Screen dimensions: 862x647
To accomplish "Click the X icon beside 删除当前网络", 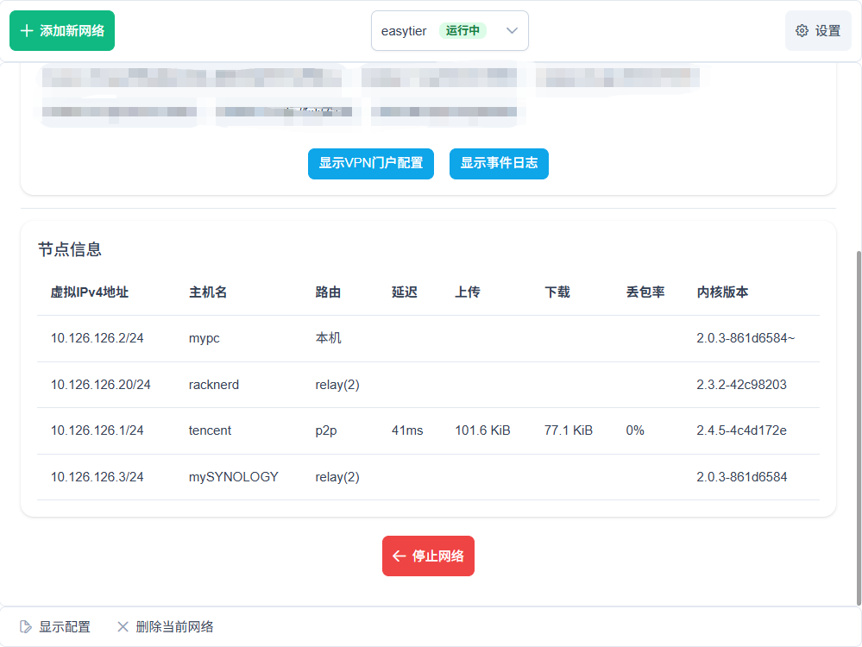I will click(x=123, y=627).
